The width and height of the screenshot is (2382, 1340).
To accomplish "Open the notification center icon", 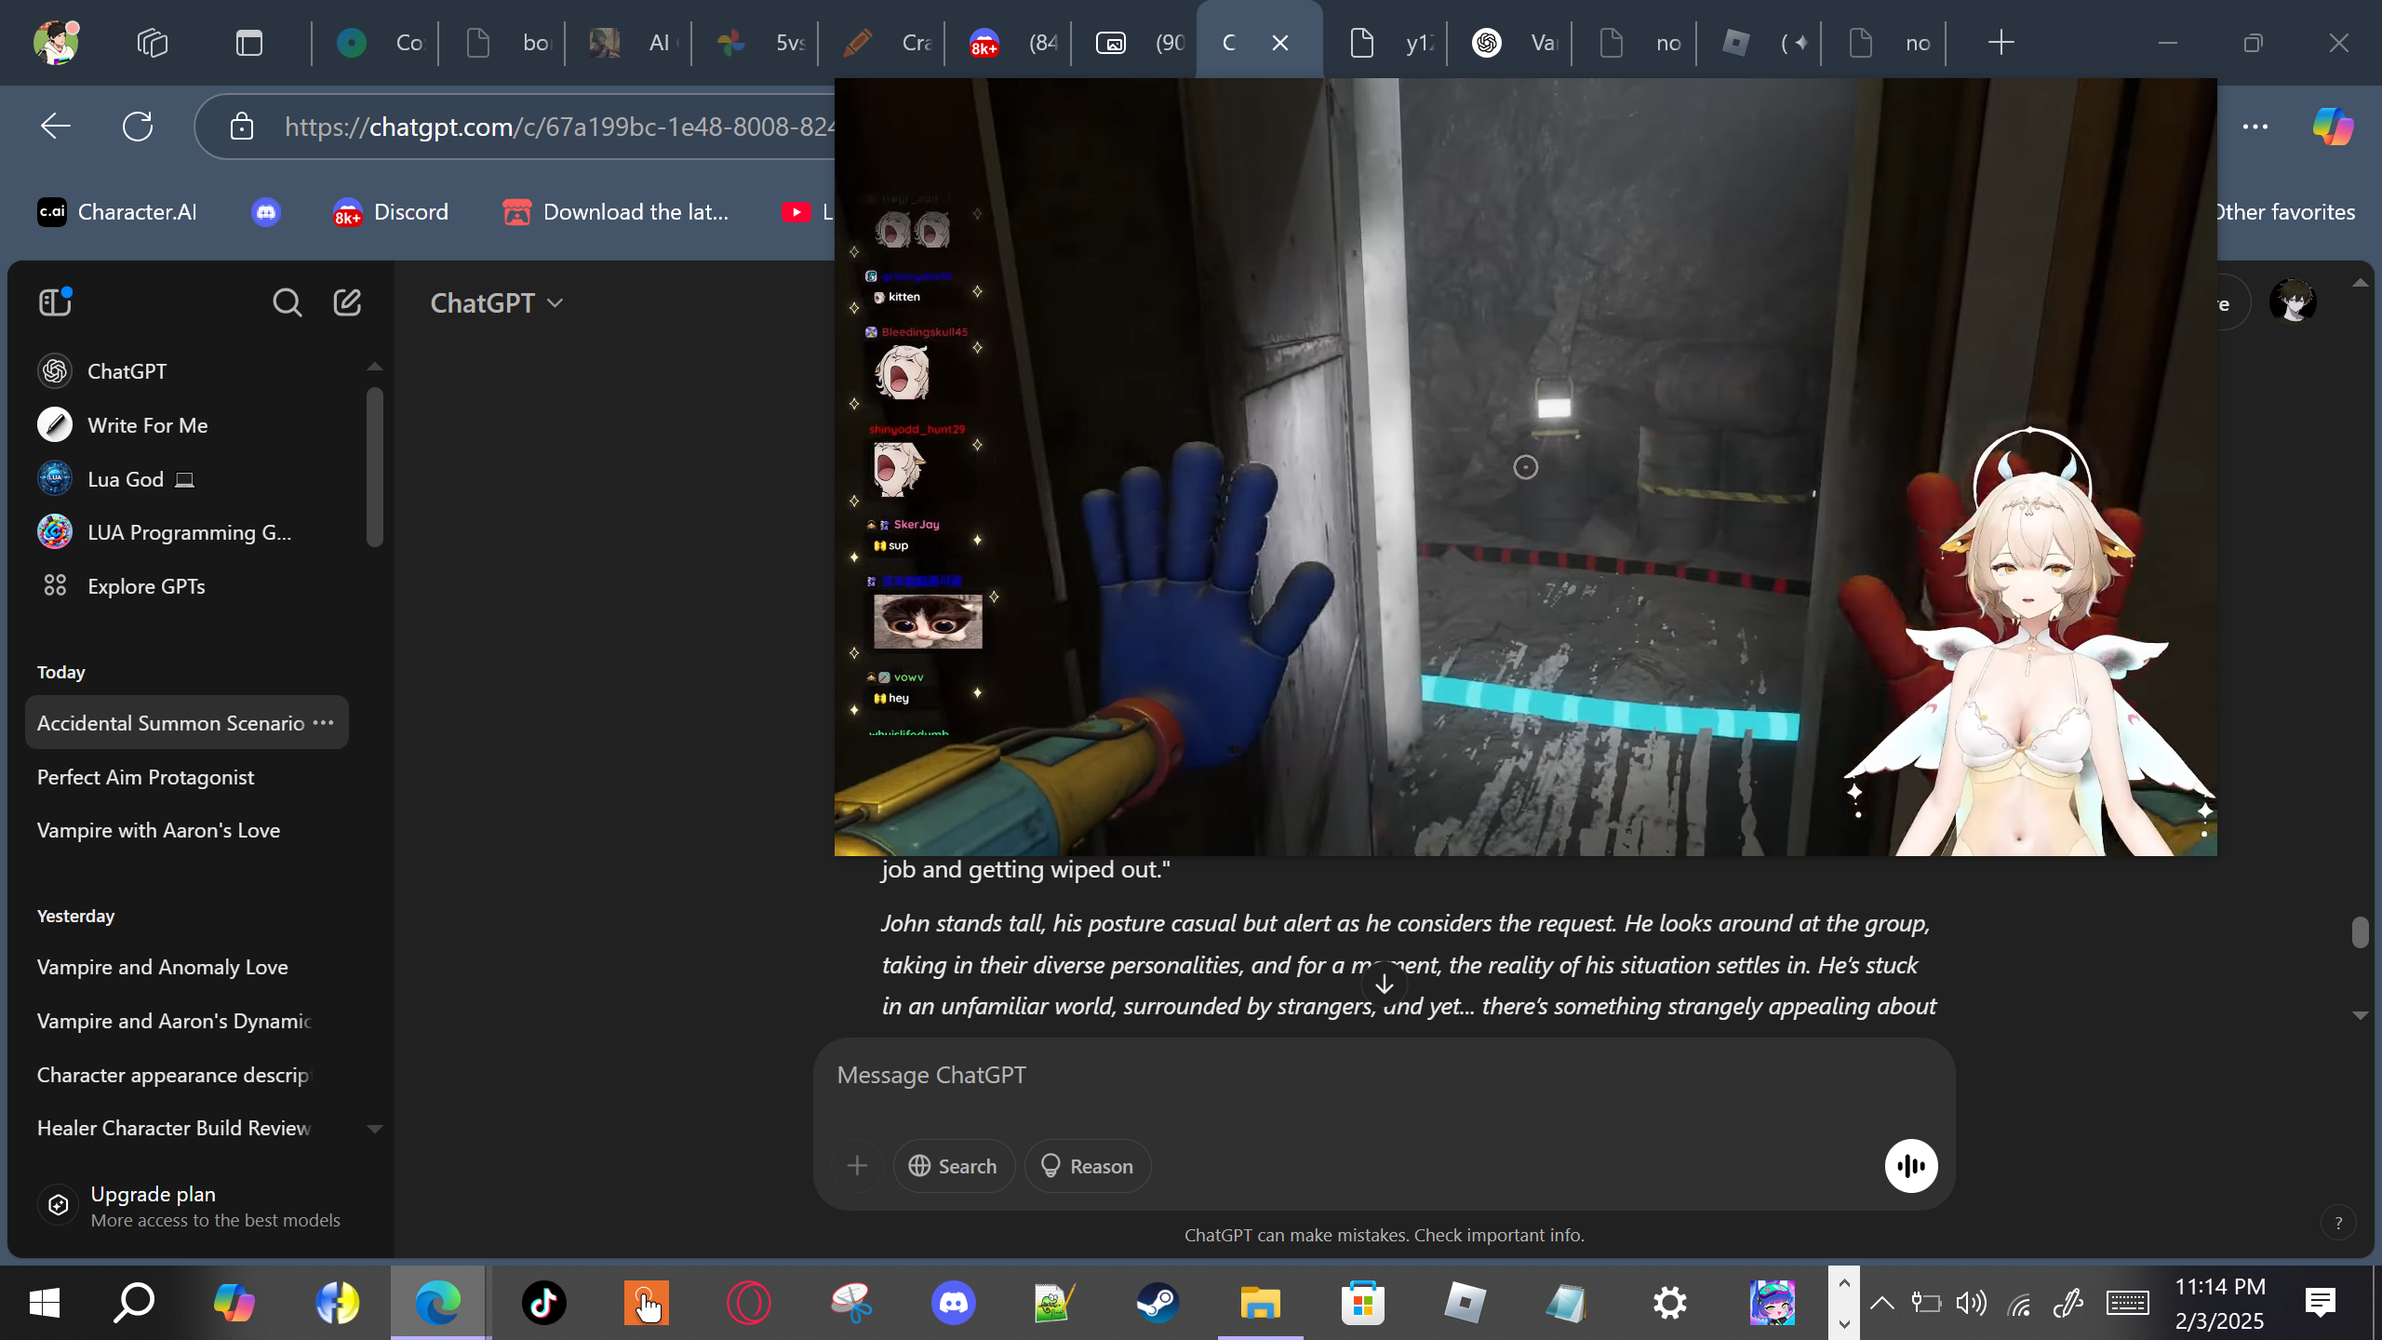I will point(2321,1303).
